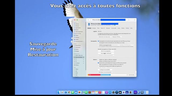Open the Images folder in sidebar
Image resolution: width=172 pixels, height=96 pixels.
pyautogui.click(x=77, y=39)
